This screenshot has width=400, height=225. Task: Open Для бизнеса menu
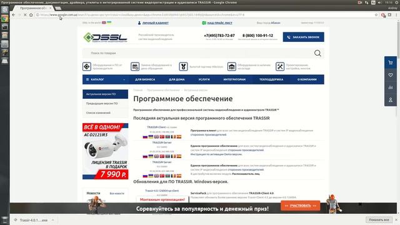(145, 79)
